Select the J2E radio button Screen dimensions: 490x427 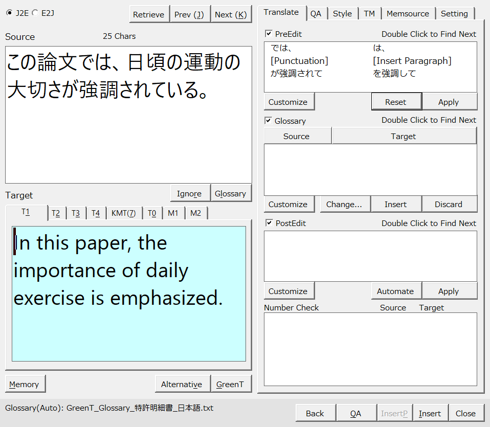tap(9, 13)
